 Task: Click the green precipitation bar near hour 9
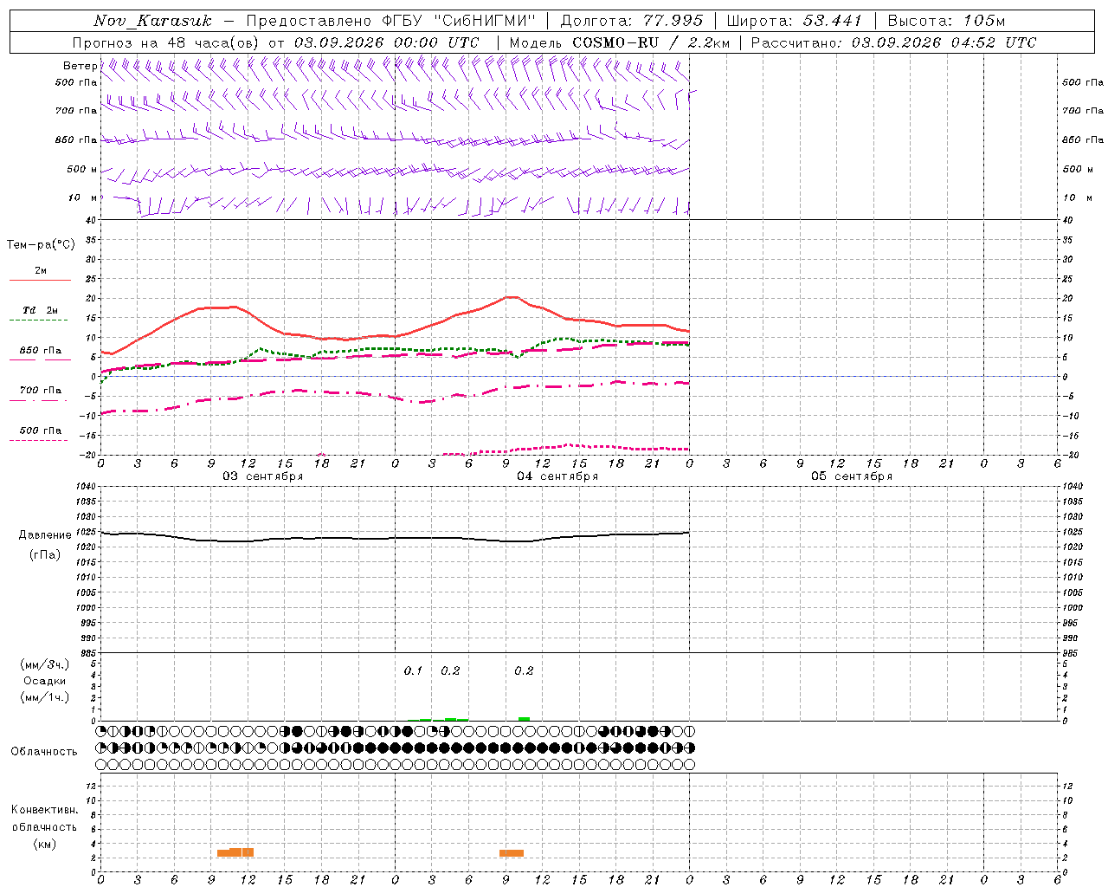pyautogui.click(x=524, y=719)
